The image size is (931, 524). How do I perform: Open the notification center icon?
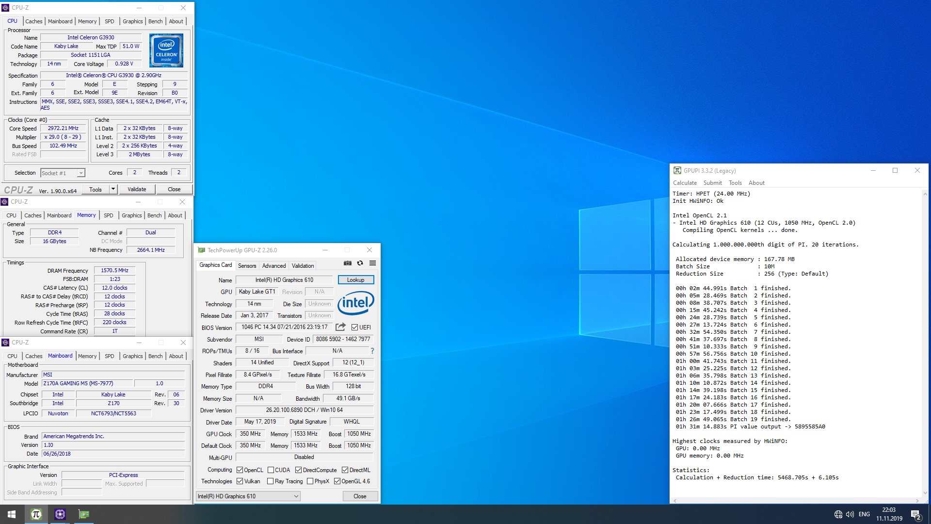coord(916,515)
